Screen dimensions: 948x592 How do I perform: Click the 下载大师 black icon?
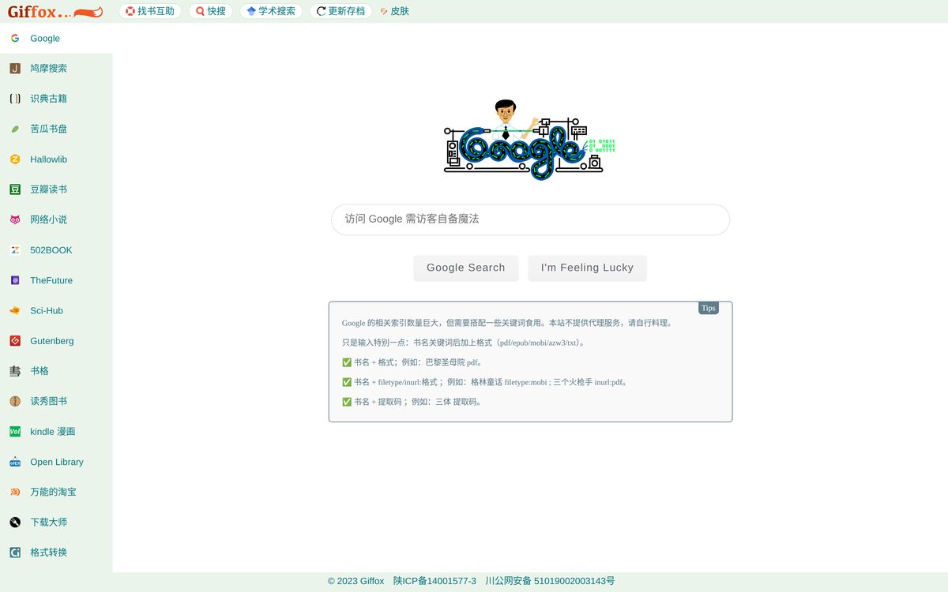tap(15, 523)
